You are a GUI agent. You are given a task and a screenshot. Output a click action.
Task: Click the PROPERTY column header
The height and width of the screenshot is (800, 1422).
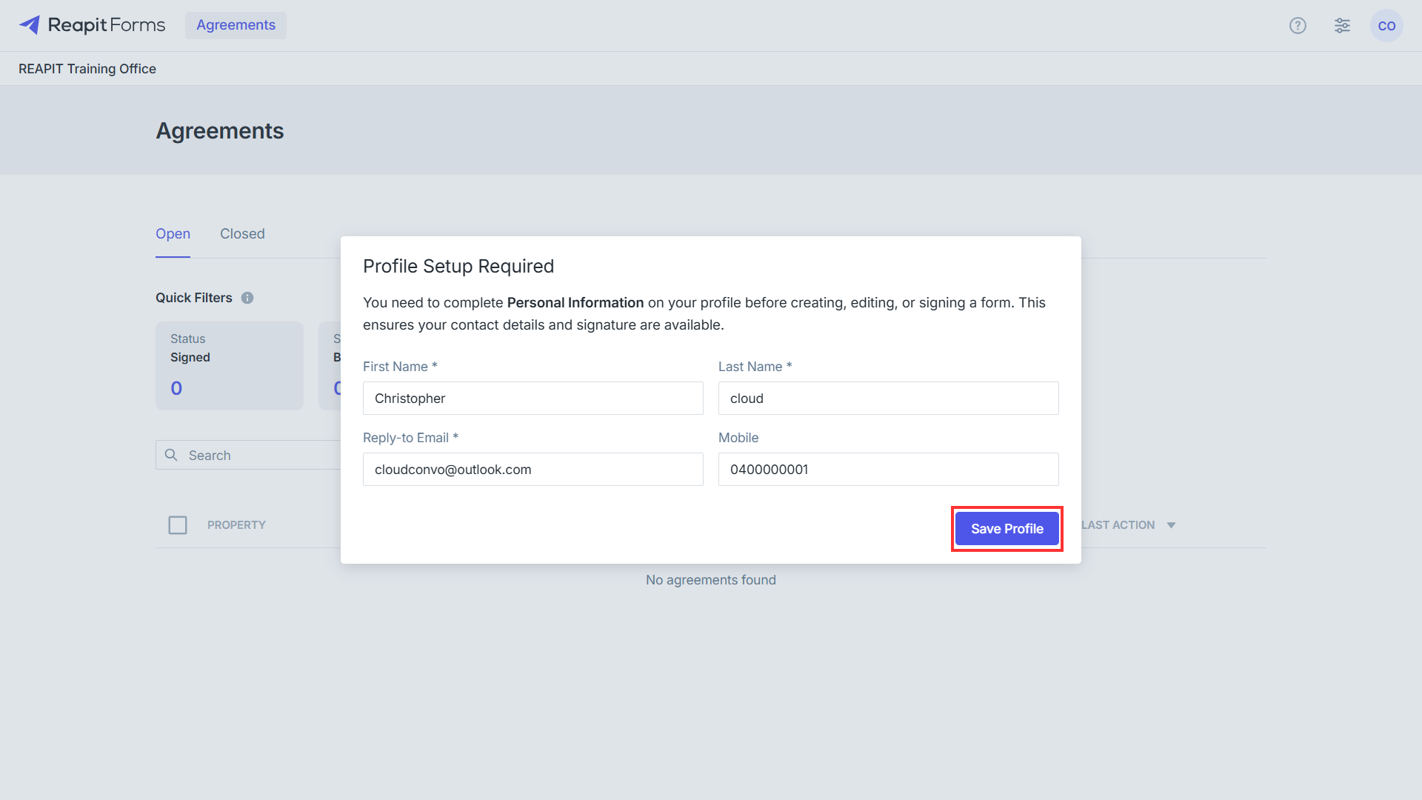[236, 525]
